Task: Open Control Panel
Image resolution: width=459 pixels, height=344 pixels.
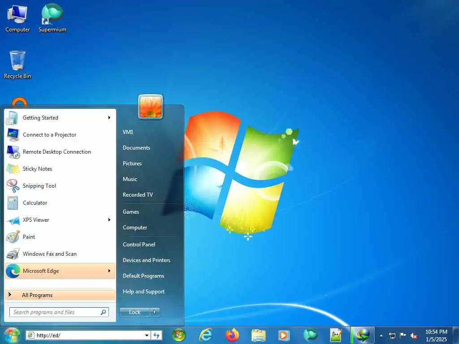Action: click(x=139, y=245)
